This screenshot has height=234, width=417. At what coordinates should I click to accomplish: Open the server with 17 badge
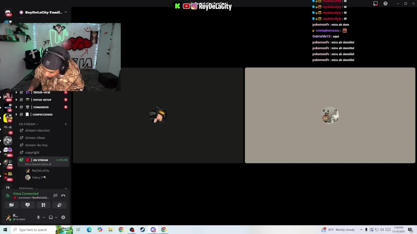[8, 129]
